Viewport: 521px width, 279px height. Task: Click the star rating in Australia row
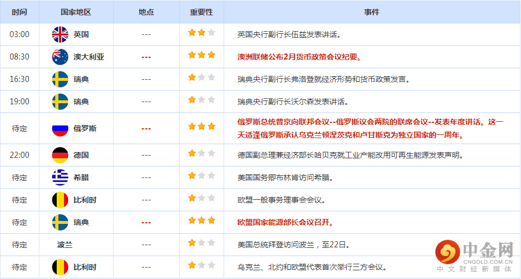pyautogui.click(x=201, y=55)
